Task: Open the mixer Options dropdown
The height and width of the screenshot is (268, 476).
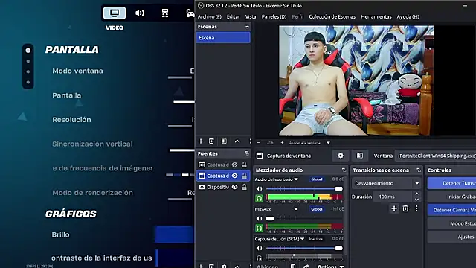Action: coord(330,267)
